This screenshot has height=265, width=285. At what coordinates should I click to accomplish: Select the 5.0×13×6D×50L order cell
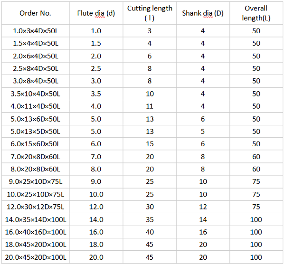coord(36,119)
